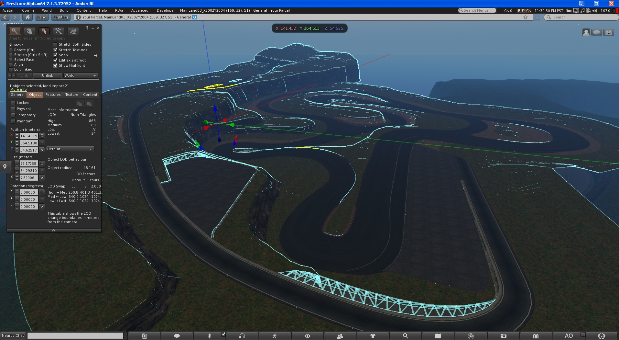Enable the Phantom checkbox
The image size is (619, 340).
point(13,121)
